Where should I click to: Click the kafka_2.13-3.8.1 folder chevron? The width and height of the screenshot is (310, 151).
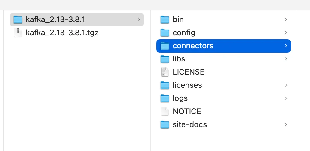(139, 19)
